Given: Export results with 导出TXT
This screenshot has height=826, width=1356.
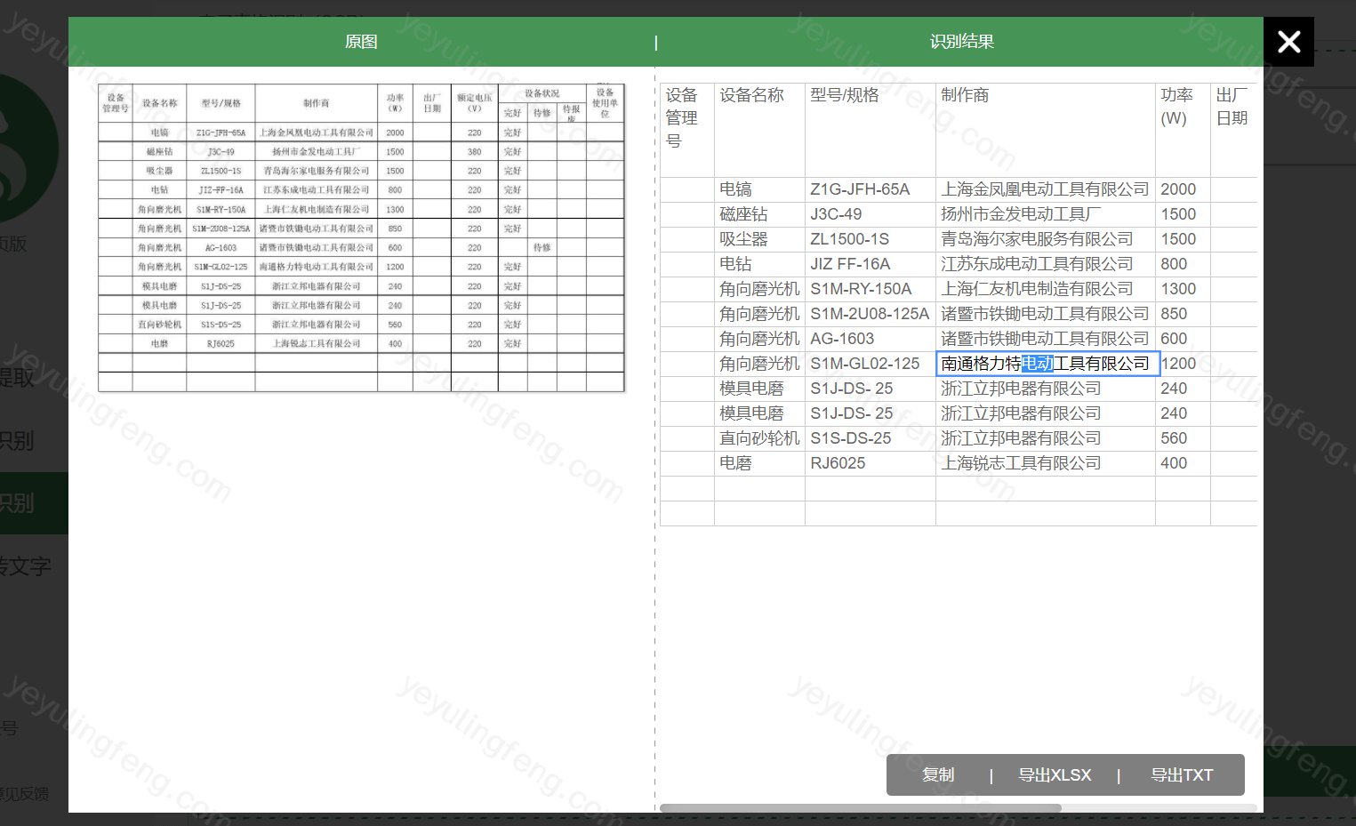Looking at the screenshot, I should 1182,775.
